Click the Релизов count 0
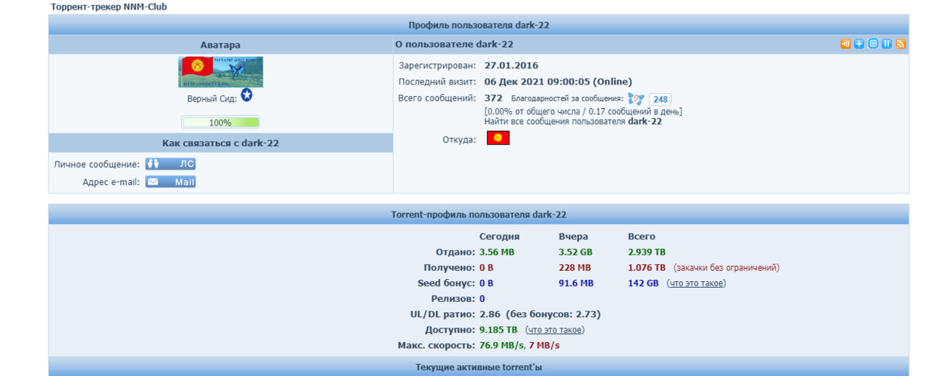This screenshot has height=376, width=942. pos(482,299)
